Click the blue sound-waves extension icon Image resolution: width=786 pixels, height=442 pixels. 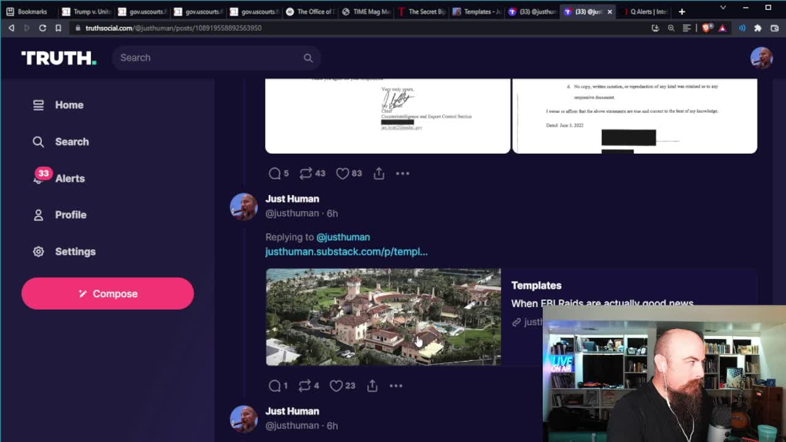742,28
